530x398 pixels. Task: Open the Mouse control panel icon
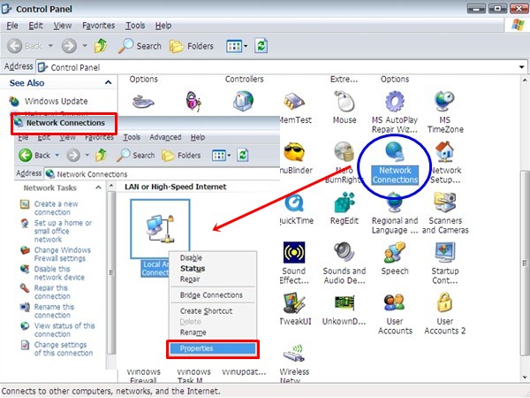point(344,108)
